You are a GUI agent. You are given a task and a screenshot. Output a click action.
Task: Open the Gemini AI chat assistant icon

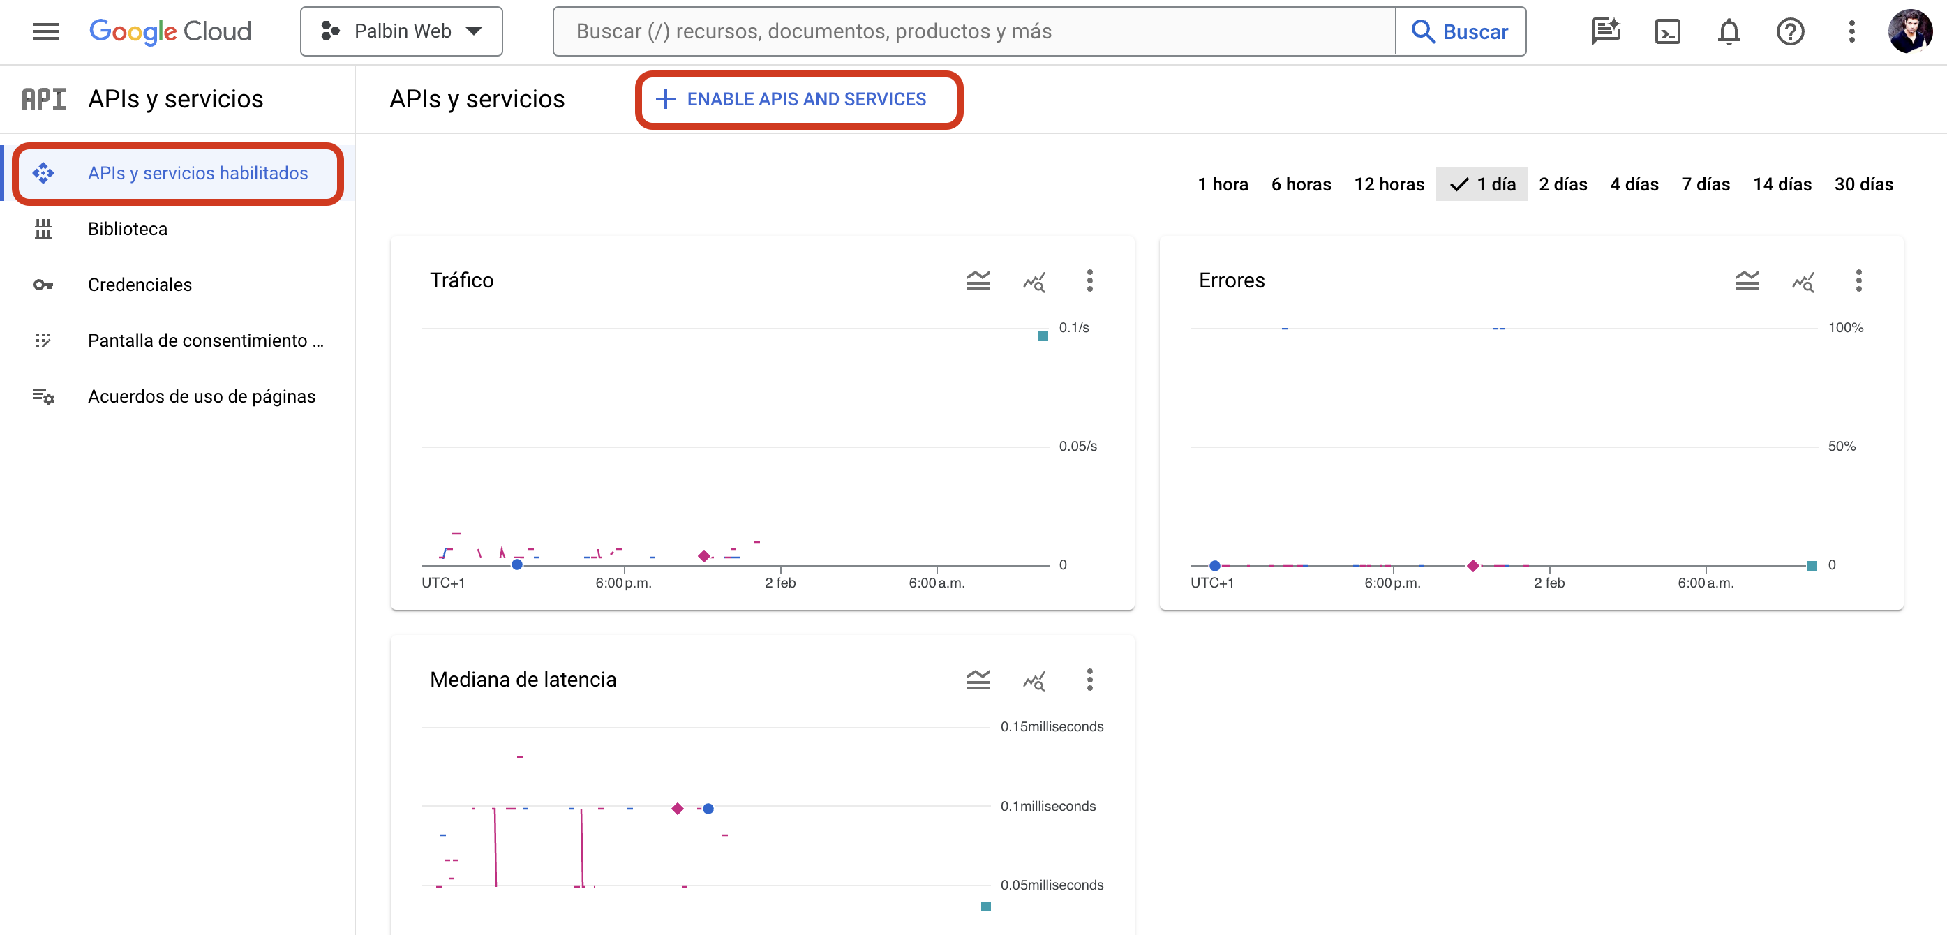point(1605,31)
